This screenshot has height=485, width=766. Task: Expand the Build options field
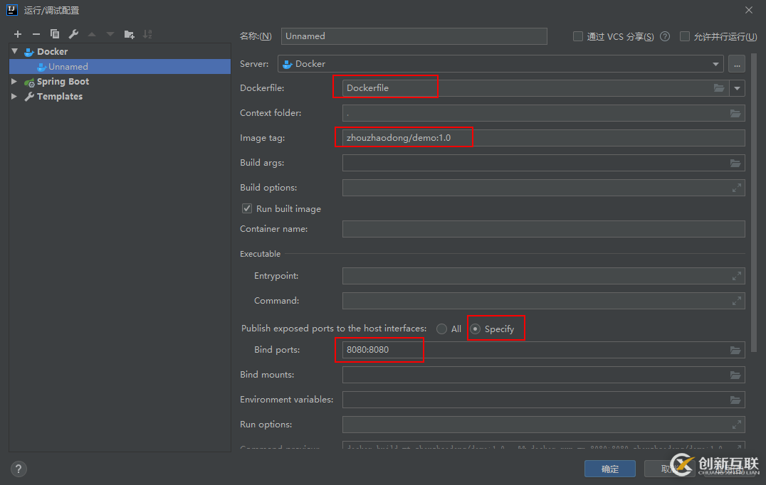(x=737, y=188)
